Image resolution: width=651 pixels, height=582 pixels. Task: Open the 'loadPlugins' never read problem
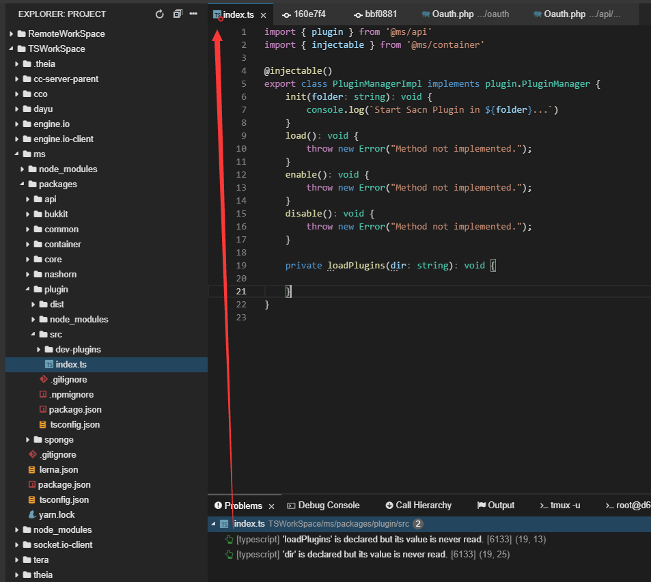point(429,539)
